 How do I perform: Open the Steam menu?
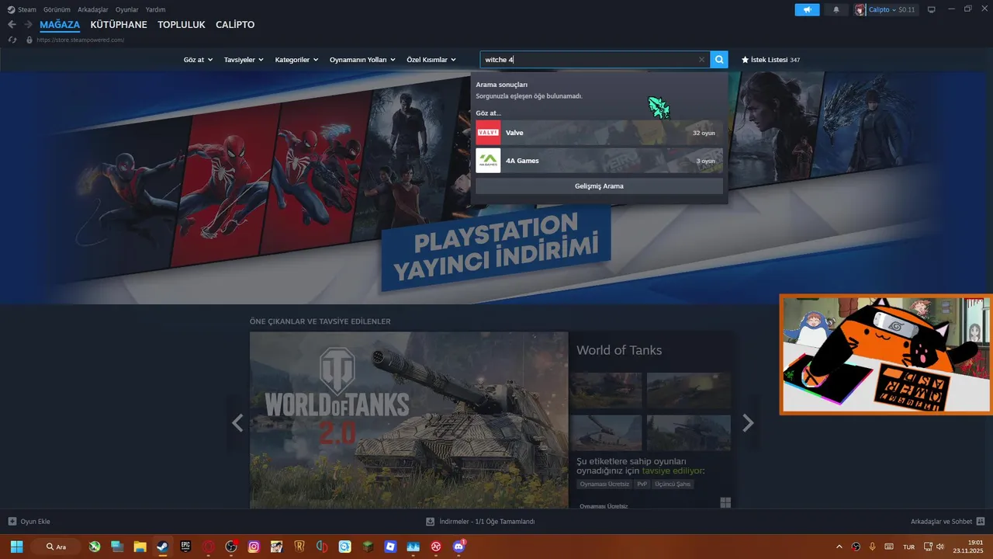coord(27,9)
